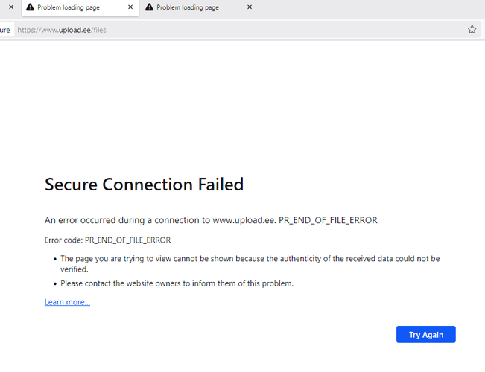Open the Learn more… link
485x372 pixels.
[x=68, y=302]
